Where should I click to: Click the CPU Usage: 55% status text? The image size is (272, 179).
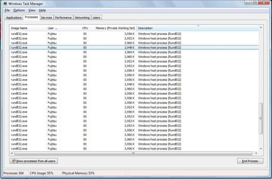click(x=42, y=173)
